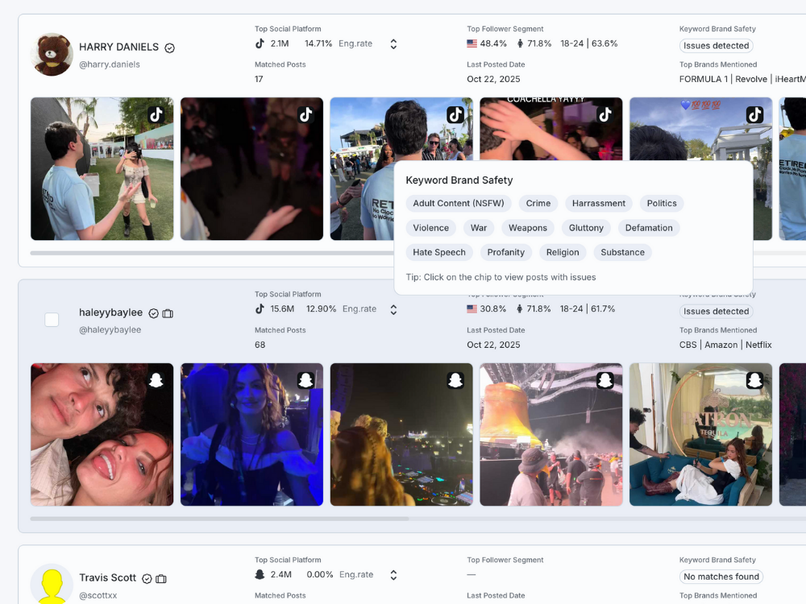
Task: Expand Harry Daniels' engagement rate selector
Action: (393, 44)
